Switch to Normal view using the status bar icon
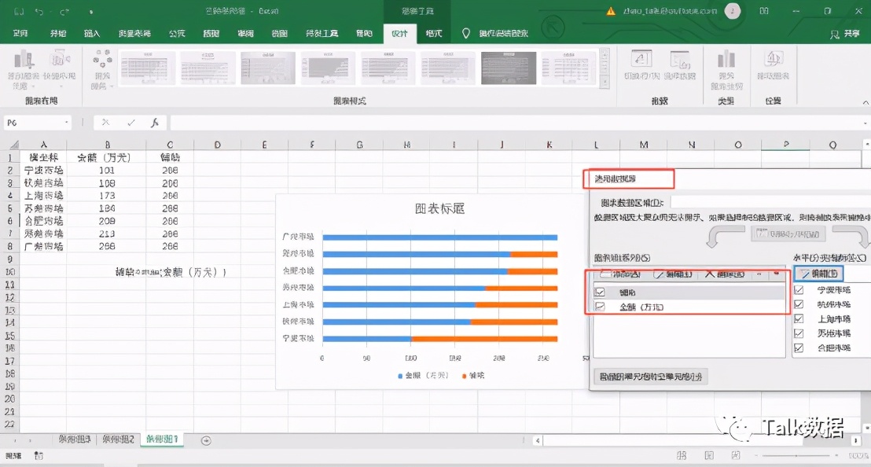This screenshot has height=467, width=871. [682, 455]
